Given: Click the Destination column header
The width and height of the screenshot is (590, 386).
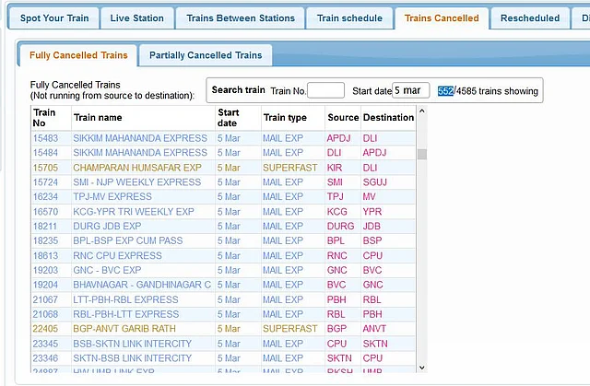Looking at the screenshot, I should 388,118.
